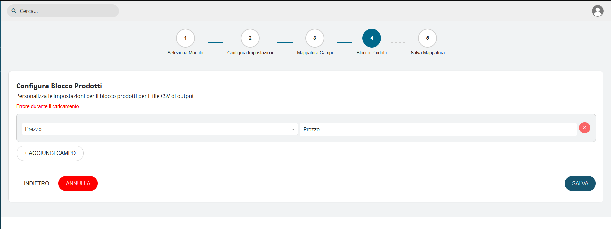The width and height of the screenshot is (611, 229).
Task: Go to step 1 circle
Action: coord(185,38)
